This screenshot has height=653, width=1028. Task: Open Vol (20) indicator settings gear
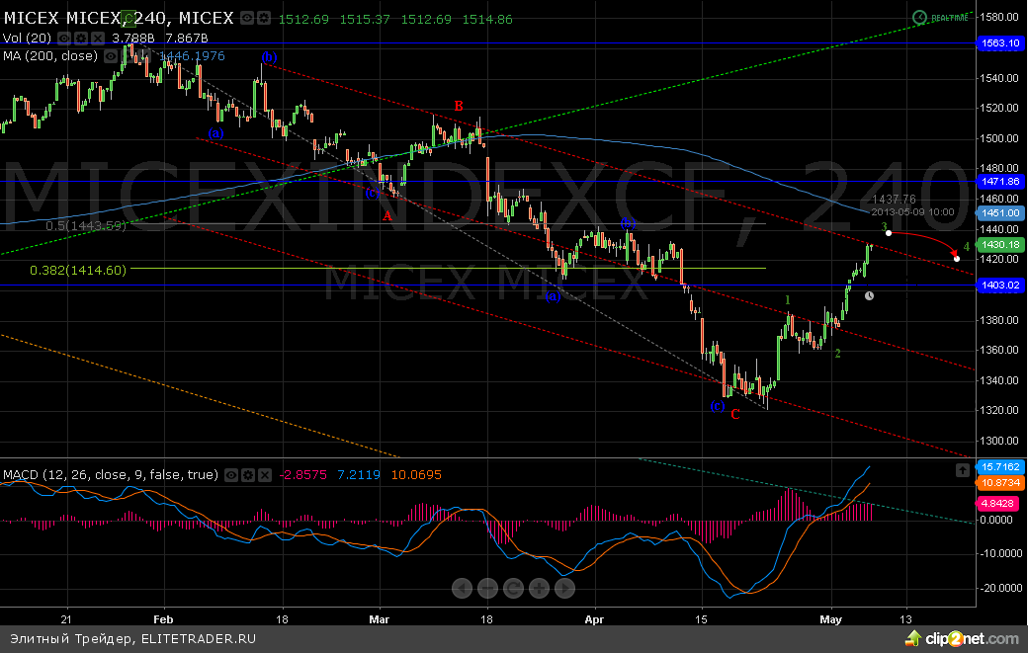(81, 38)
